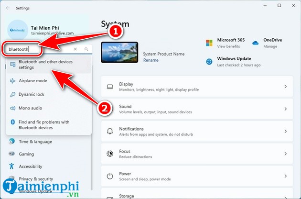Click the Settings window title
Image resolution: width=301 pixels, height=199 pixels.
(22, 8)
